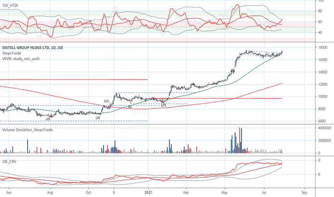This screenshot has width=334, height=197.
Task: Click the JSE_CRS indicator label
Action: 9,162
